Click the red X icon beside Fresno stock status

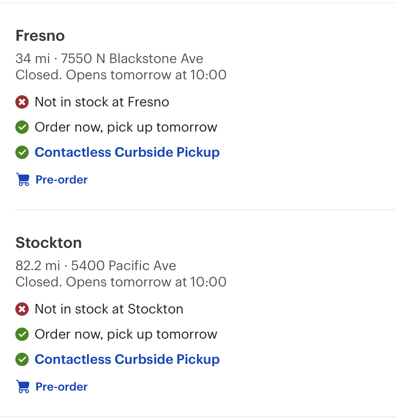(22, 102)
